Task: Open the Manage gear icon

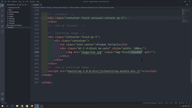Action: point(2,99)
